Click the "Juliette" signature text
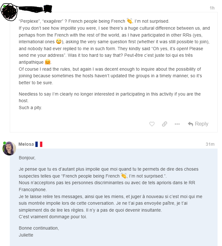 [26, 235]
